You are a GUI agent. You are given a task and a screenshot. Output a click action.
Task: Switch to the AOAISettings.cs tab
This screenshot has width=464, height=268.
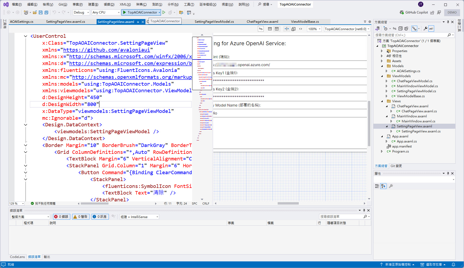tap(22, 22)
